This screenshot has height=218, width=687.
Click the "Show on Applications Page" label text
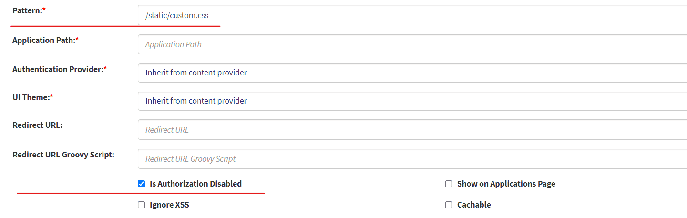tap(506, 184)
